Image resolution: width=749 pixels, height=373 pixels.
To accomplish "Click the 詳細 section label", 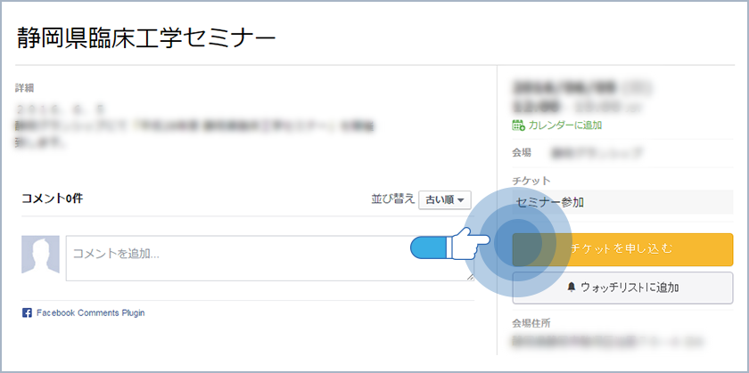I will [x=24, y=88].
